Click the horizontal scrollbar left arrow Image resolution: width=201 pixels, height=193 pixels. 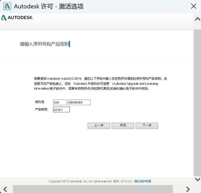[5, 189]
